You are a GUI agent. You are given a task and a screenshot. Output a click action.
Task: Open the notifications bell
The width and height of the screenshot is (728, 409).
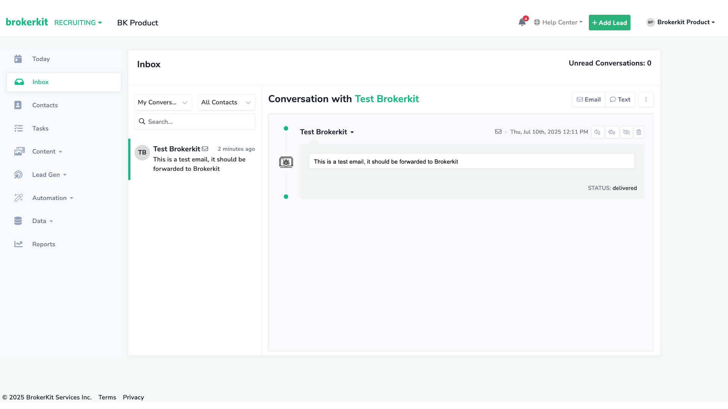522,22
